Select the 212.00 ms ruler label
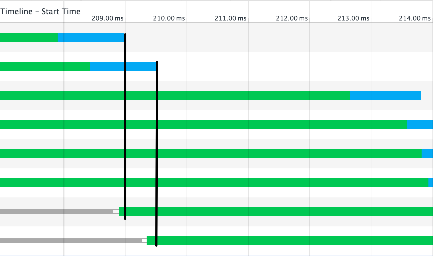433x256 pixels. 292,18
